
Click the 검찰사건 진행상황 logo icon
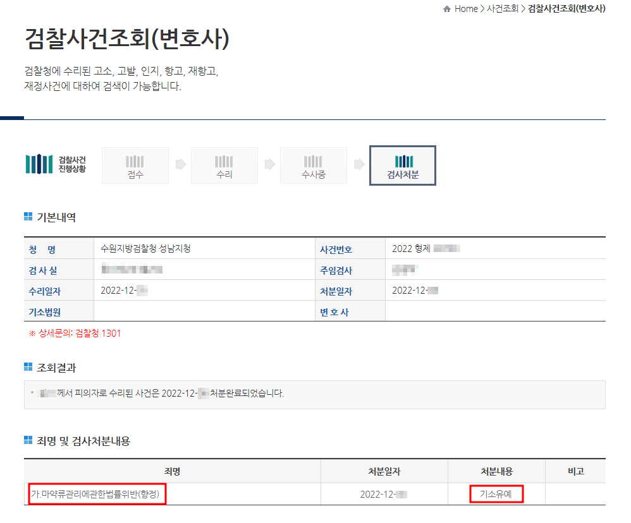coord(39,164)
